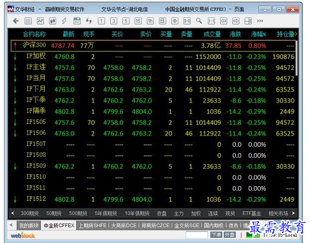Open the quote list grid icon
The width and height of the screenshot is (310, 243).
28,21
